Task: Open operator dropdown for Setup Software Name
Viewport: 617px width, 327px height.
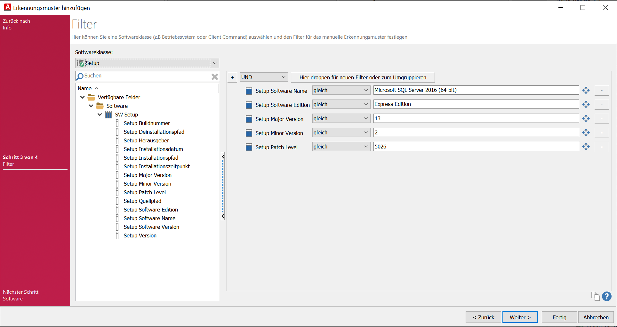Action: (366, 91)
